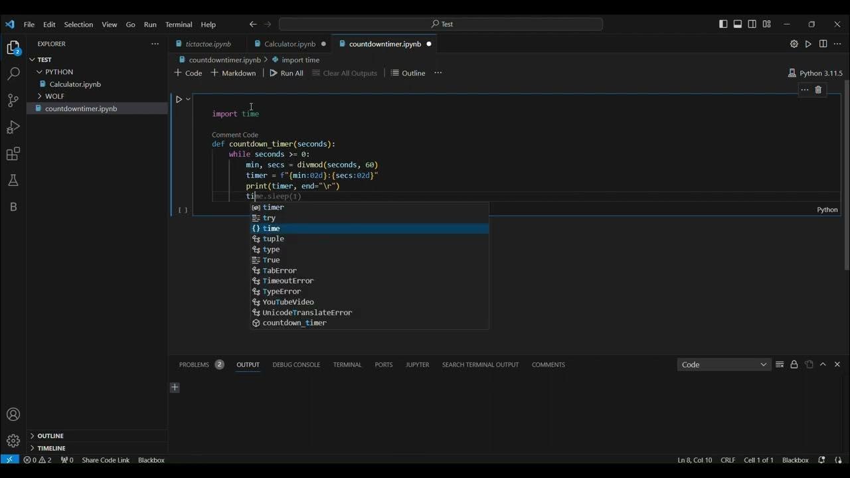Open Customize Layout icon

coord(767,24)
